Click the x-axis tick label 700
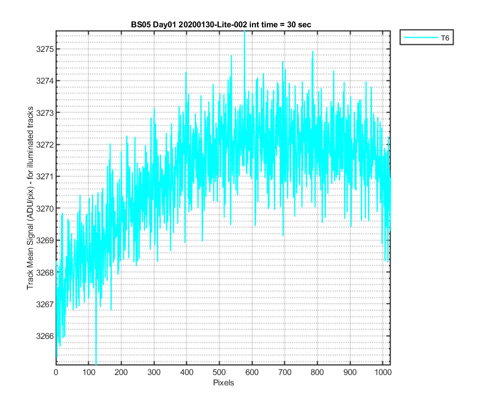The width and height of the screenshot is (493, 410). pos(284,372)
